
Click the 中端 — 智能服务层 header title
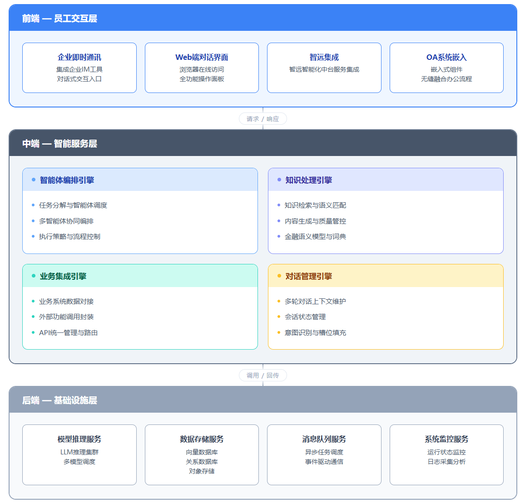click(59, 144)
